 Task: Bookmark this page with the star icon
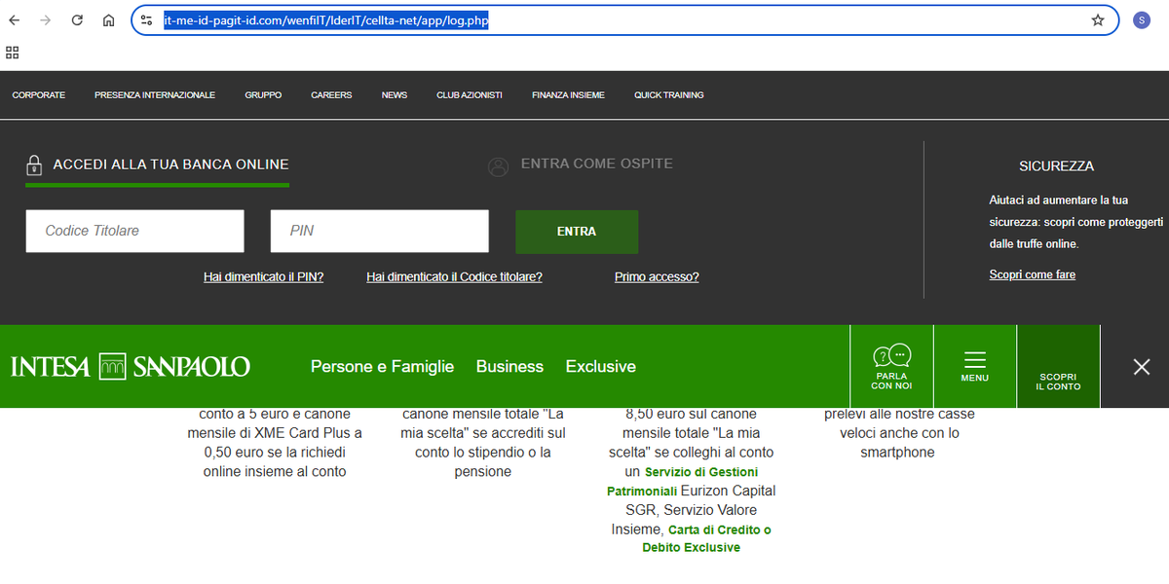(x=1098, y=20)
